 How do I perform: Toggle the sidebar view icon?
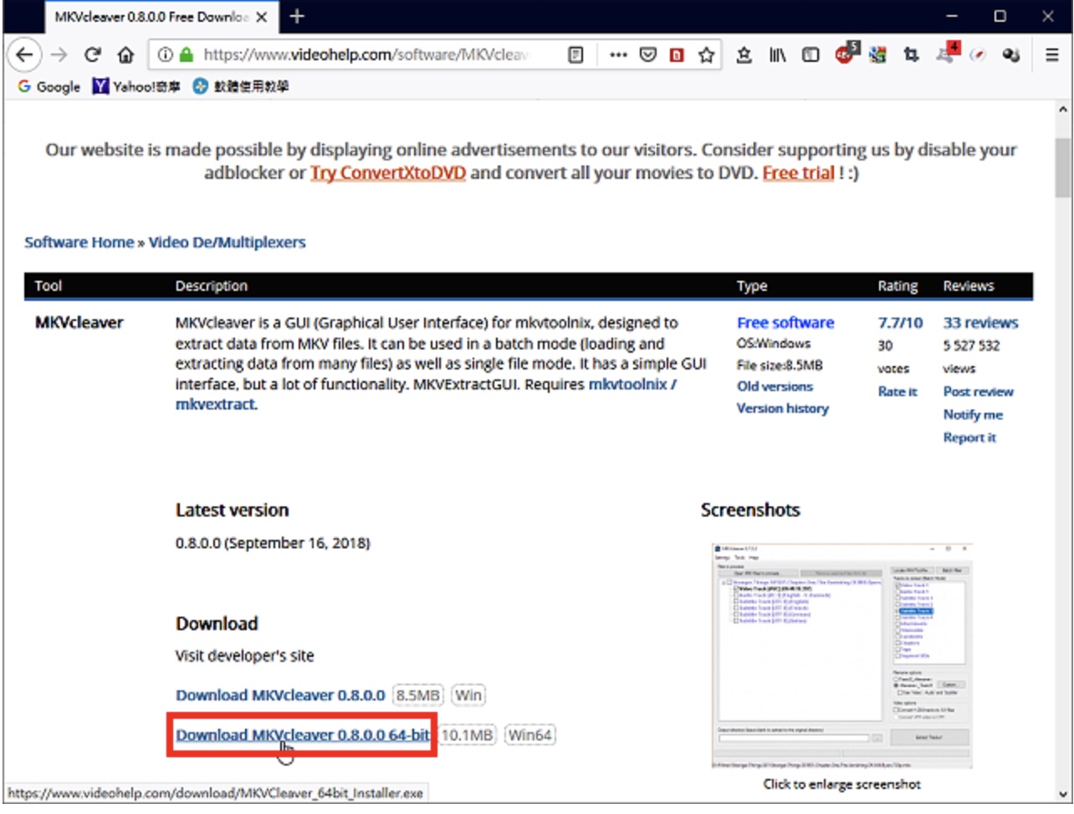point(811,55)
